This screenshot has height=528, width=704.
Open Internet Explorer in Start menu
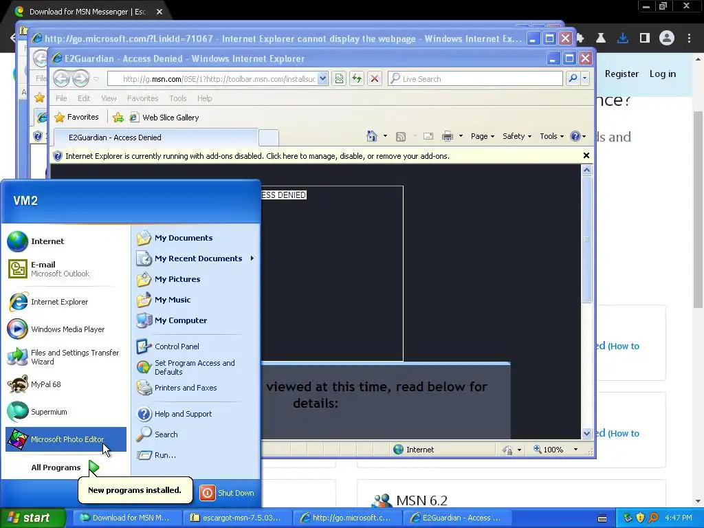65,302
